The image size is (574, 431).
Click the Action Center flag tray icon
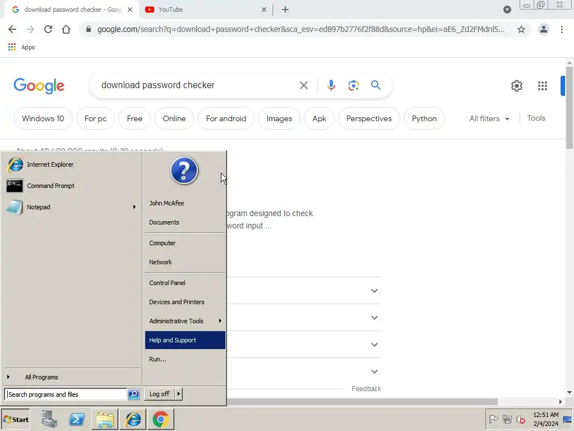click(493, 419)
